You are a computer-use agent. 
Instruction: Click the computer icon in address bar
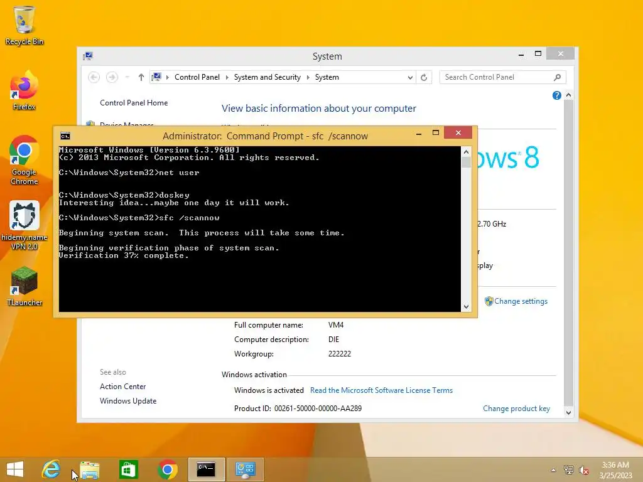point(156,77)
